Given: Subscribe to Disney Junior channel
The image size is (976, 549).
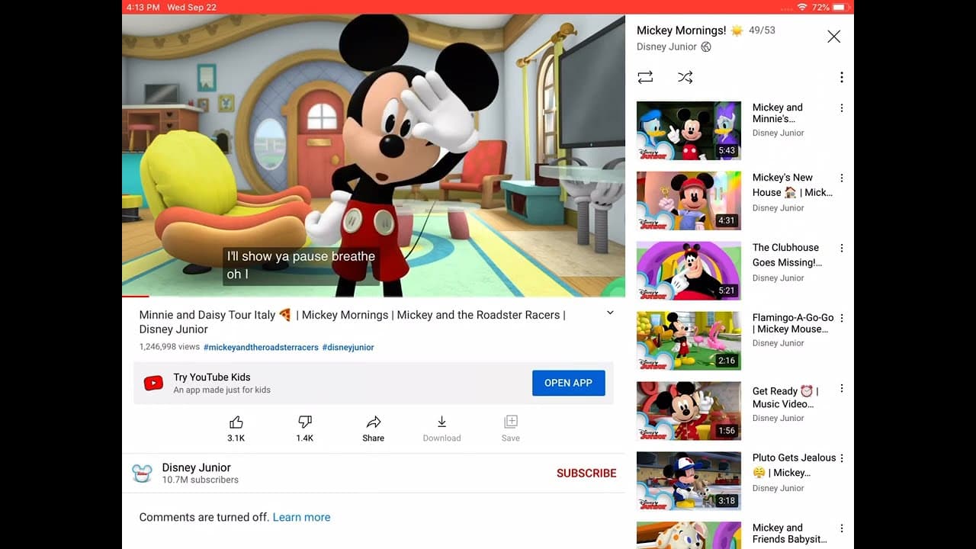Looking at the screenshot, I should [x=586, y=474].
